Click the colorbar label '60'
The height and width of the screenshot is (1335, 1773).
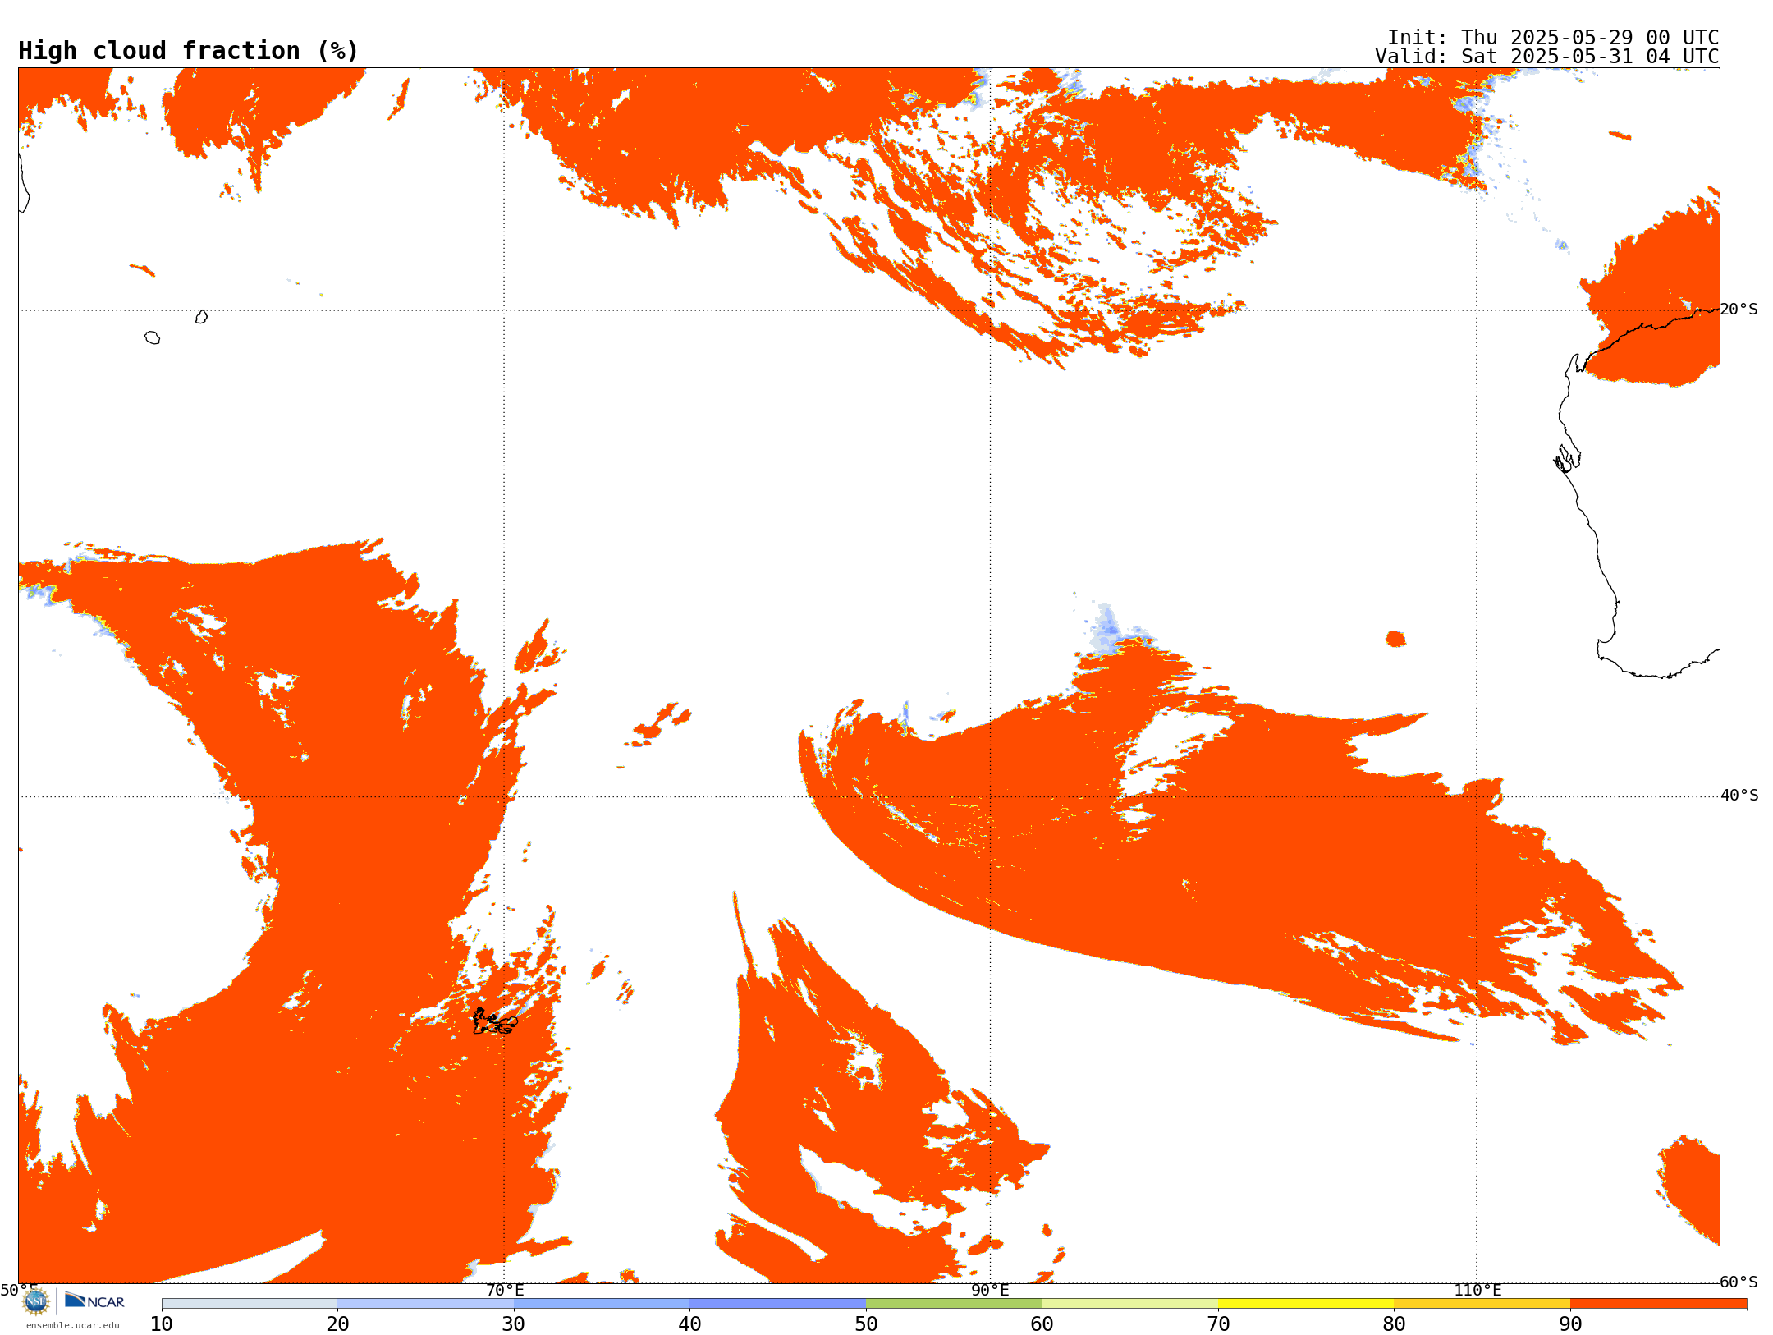1042,1324
